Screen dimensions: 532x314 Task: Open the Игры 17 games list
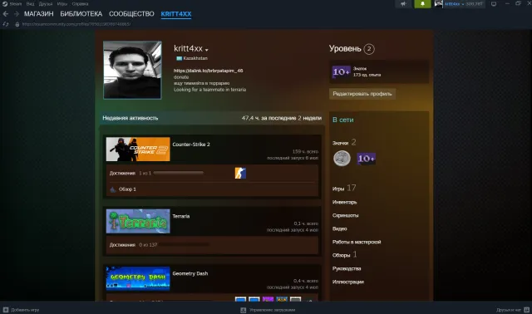[344, 189]
